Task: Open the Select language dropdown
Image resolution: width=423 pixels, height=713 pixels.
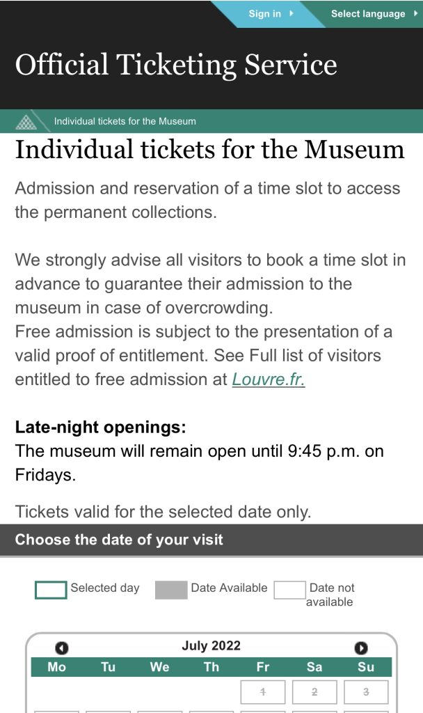Action: [373, 14]
